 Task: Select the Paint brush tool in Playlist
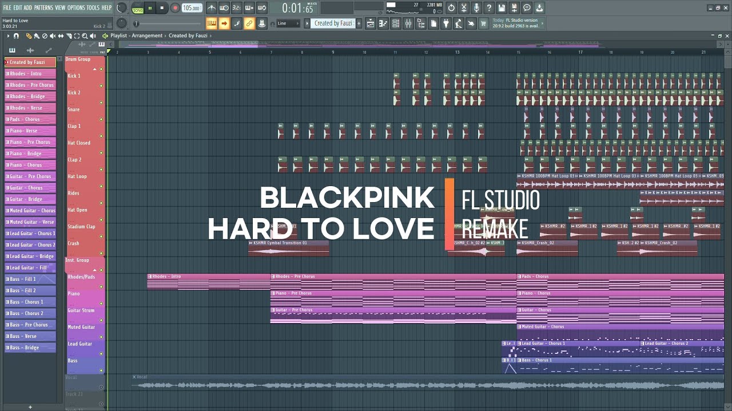click(x=37, y=36)
